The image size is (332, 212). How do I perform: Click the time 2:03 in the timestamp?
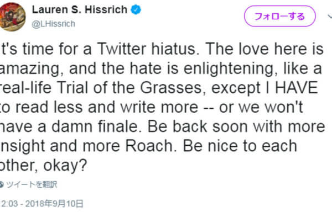pyautogui.click(x=9, y=204)
